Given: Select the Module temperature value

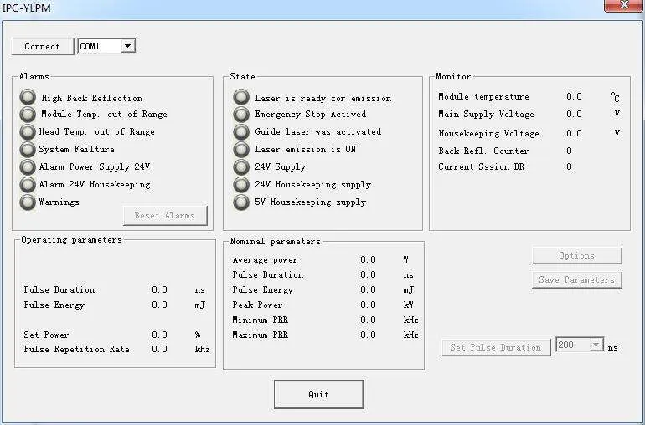Looking at the screenshot, I should [x=574, y=96].
